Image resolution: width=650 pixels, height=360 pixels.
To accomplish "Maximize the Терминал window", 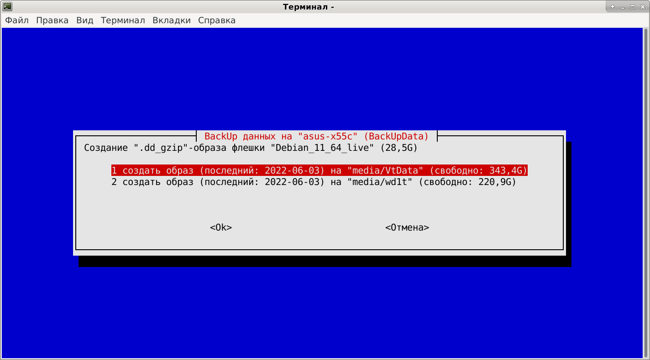I will click(x=634, y=7).
